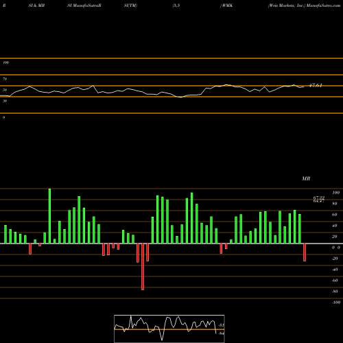
Task: Click the longest red MR bar near -80
Action: click(143, 267)
